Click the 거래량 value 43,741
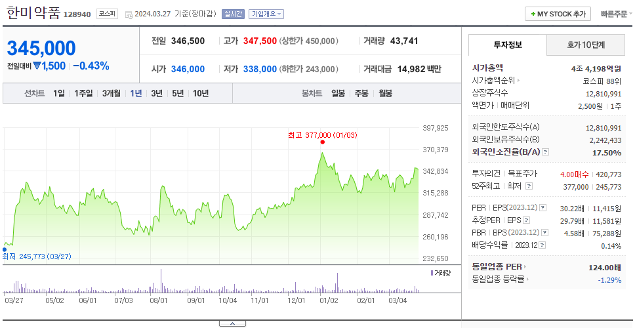Screen dimensions: 635x328 pyautogui.click(x=404, y=41)
